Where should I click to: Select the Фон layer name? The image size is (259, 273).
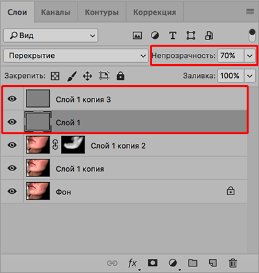tap(63, 192)
